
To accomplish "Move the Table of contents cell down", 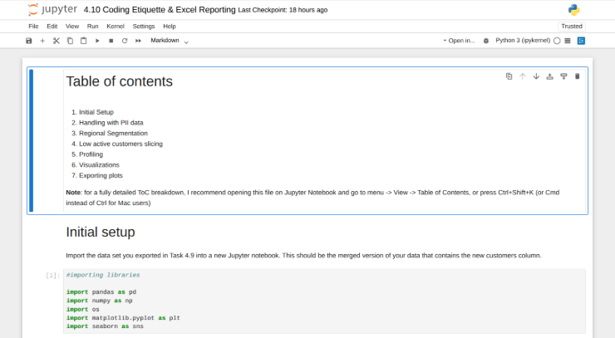I will (536, 76).
